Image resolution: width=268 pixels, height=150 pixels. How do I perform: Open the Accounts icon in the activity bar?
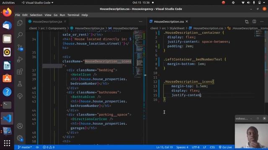coord(20,126)
